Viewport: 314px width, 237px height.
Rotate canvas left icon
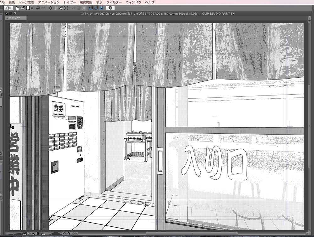pyautogui.click(x=64, y=234)
